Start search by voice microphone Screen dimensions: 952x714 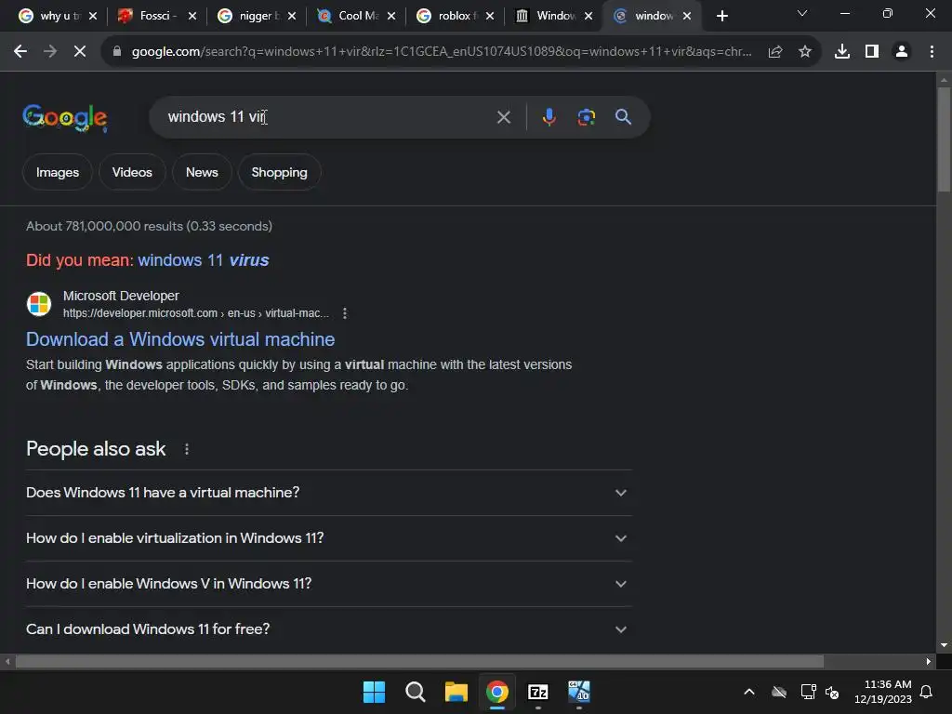tap(549, 117)
